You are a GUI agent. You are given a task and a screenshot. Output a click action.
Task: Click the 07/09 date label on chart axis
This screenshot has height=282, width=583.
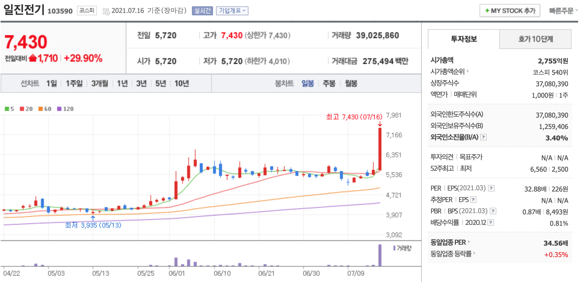pos(356,273)
